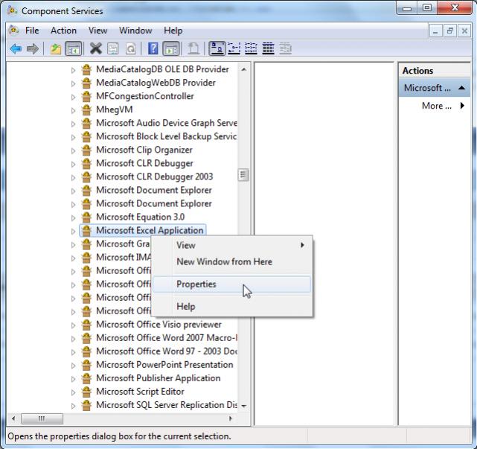Click the horizontal scrollbar right arrow

[x=231, y=418]
